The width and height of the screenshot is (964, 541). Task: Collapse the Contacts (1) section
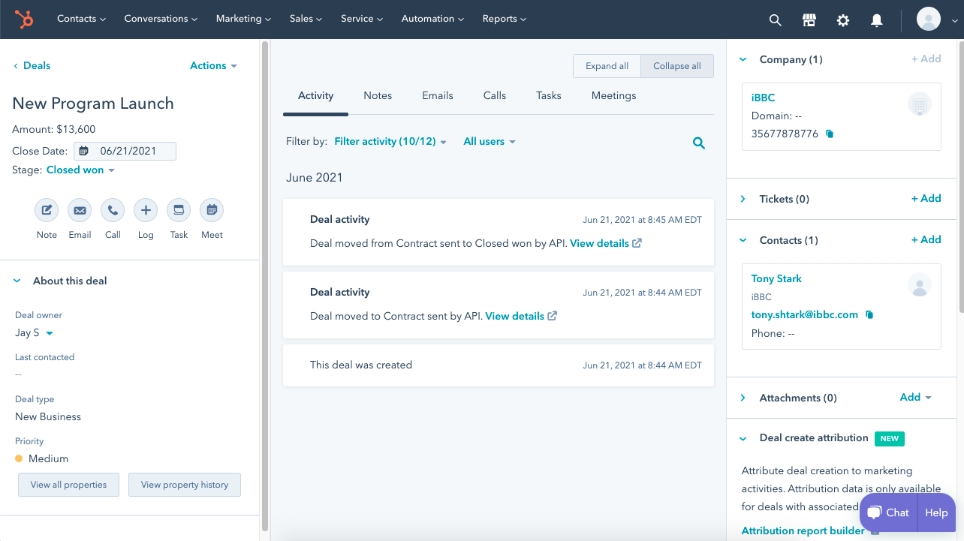tap(743, 240)
